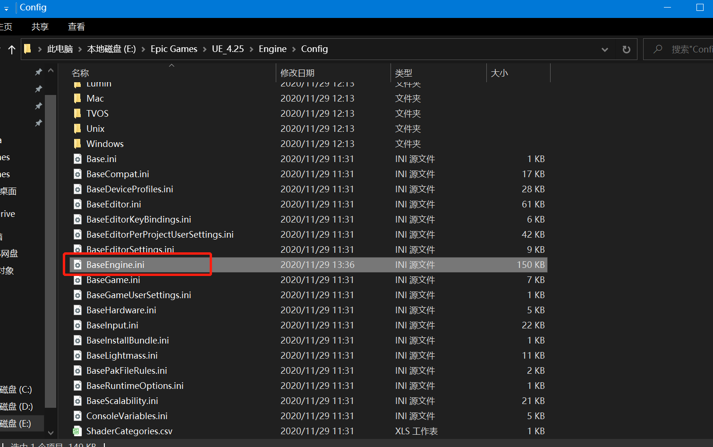Expand chevron after 此电脑 breadcrumb
Viewport: 713px width, 447px height.
[x=80, y=49]
